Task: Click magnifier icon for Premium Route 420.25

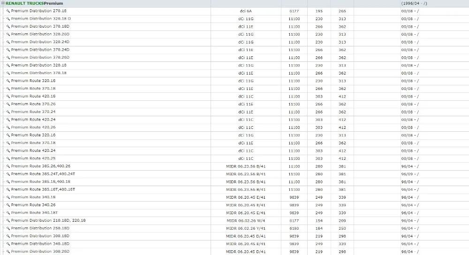Action: point(8,159)
